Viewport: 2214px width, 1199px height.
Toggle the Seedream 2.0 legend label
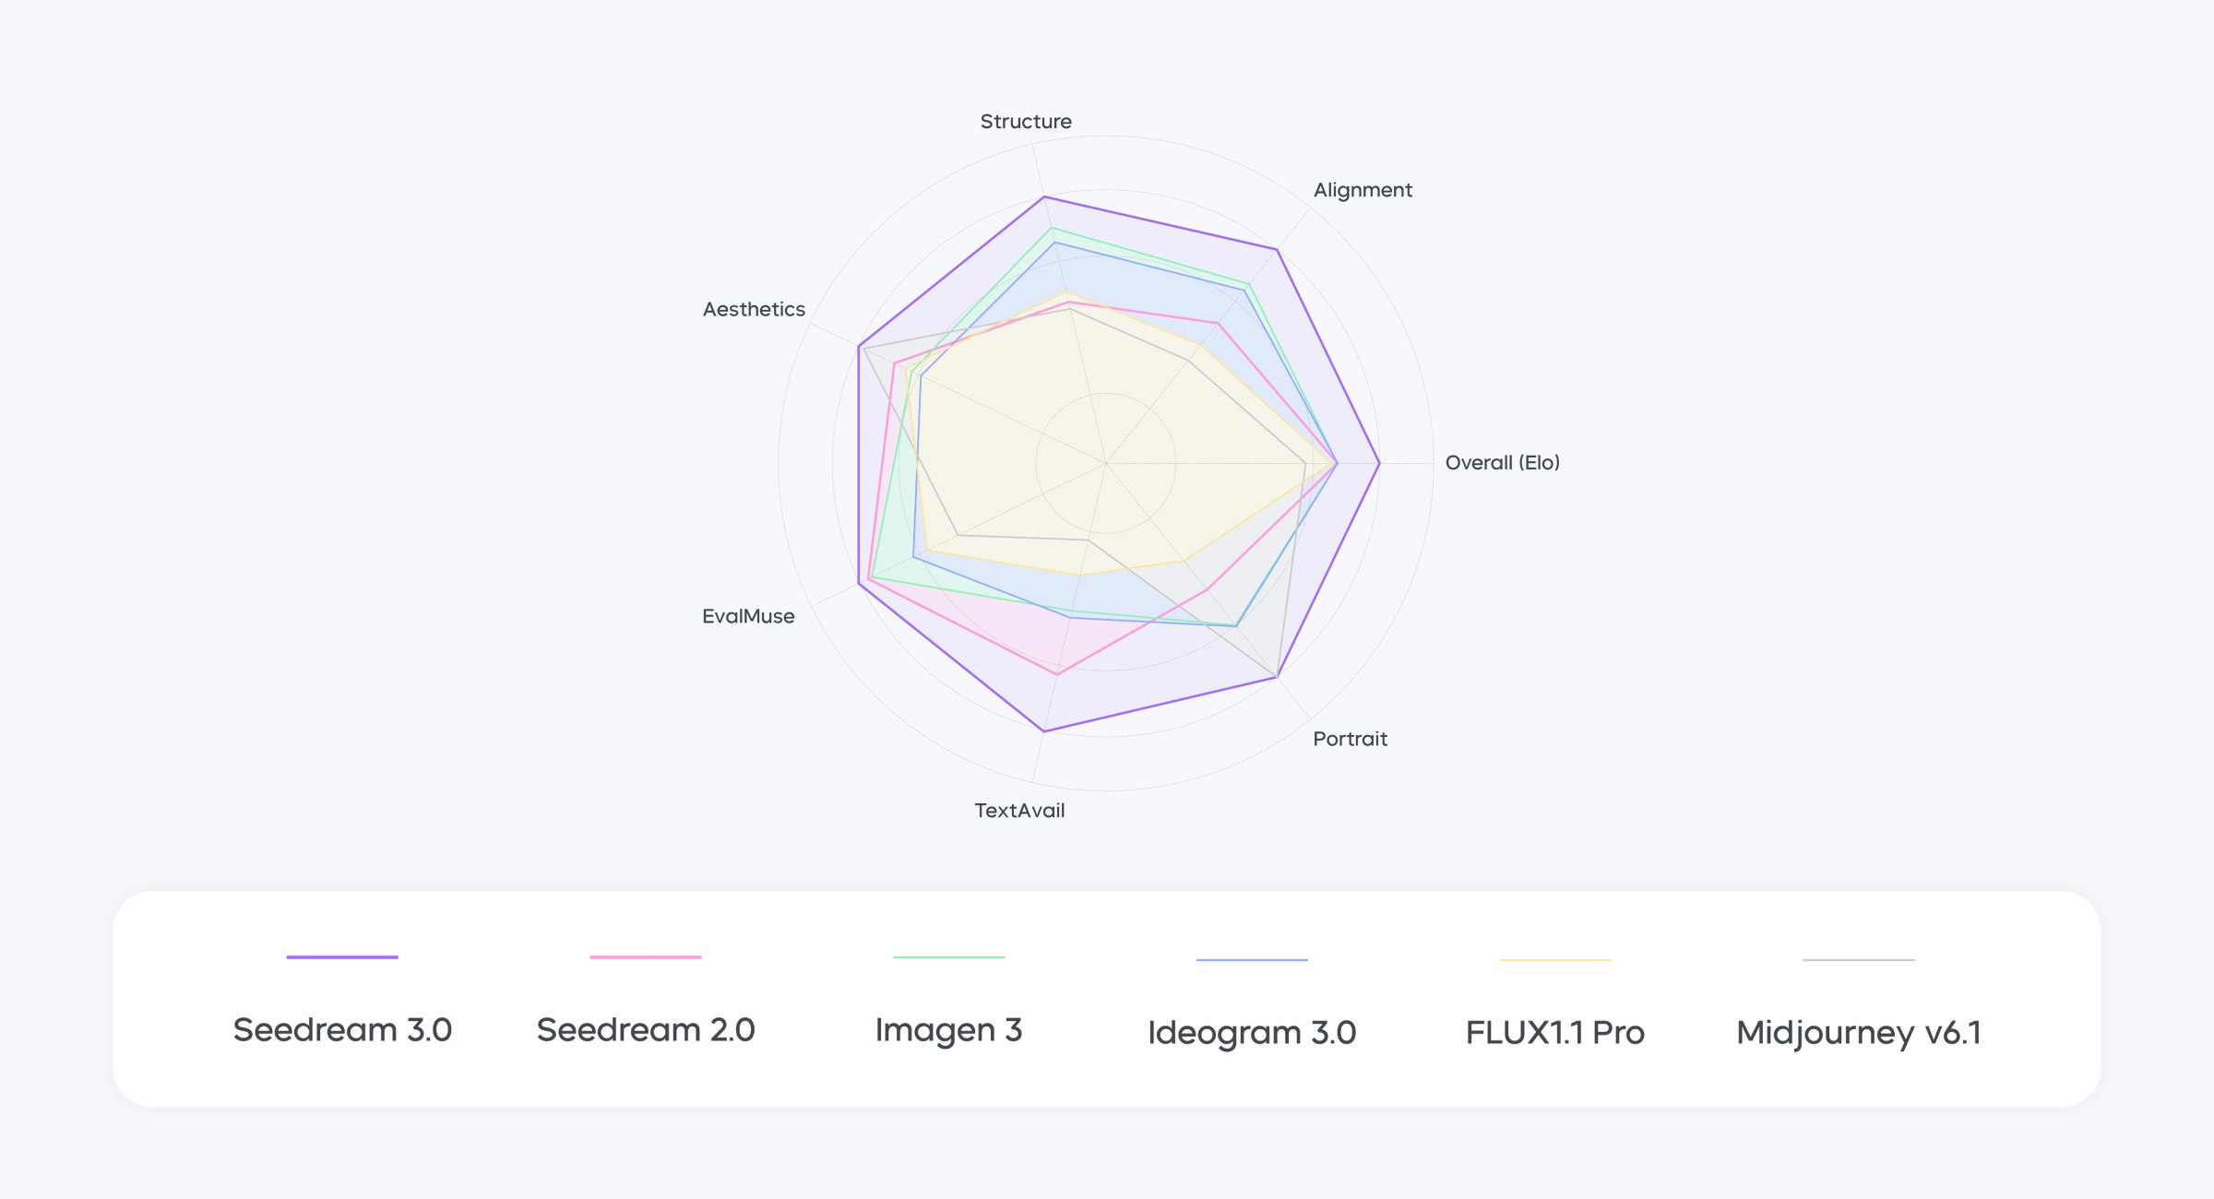click(x=646, y=1029)
